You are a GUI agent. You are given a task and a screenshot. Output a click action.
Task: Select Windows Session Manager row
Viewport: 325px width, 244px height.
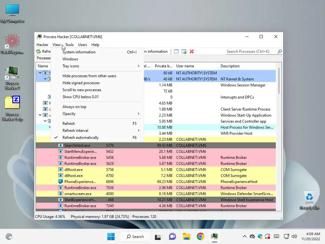click(210, 85)
